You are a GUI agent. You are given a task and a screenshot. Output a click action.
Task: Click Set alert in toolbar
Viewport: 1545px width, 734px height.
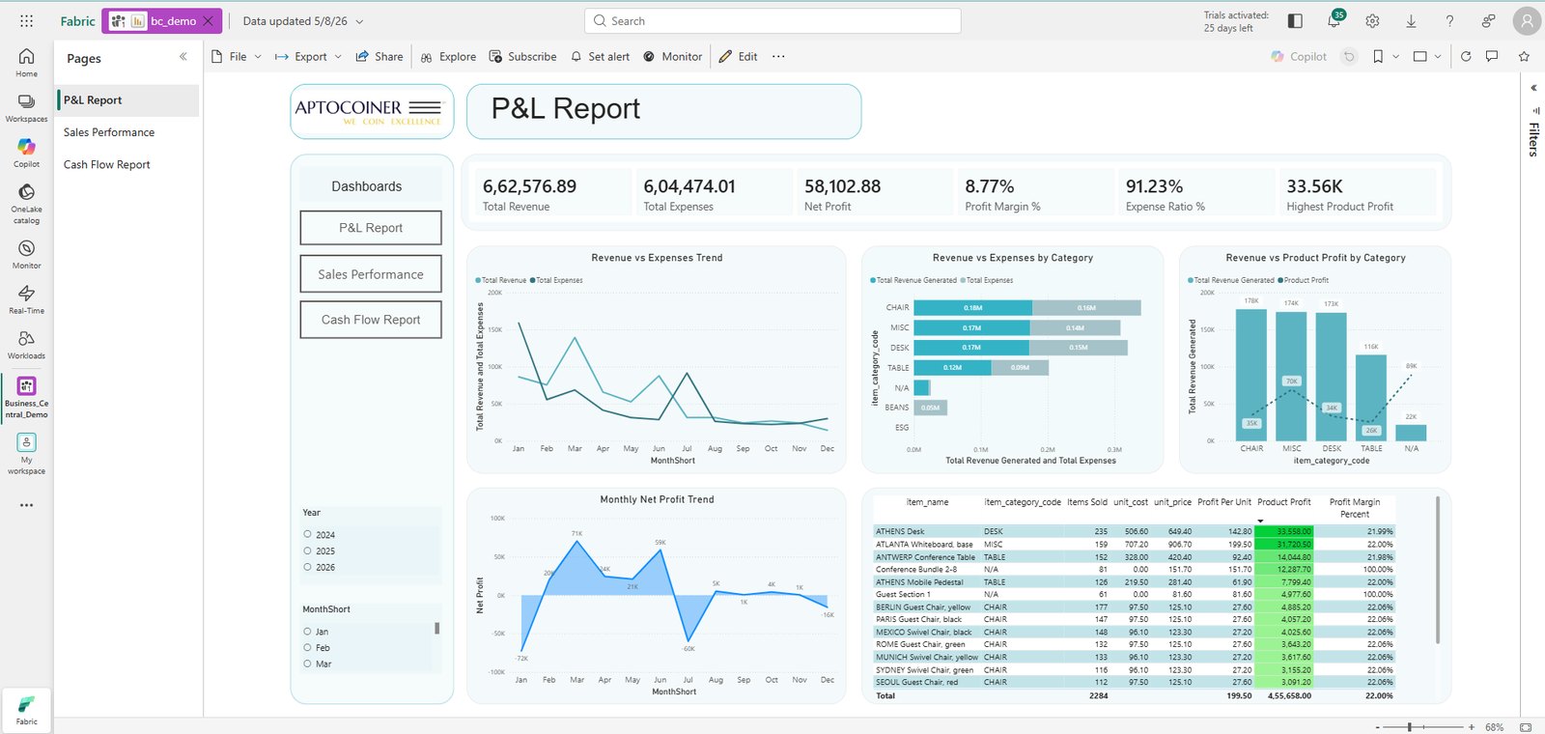click(600, 56)
